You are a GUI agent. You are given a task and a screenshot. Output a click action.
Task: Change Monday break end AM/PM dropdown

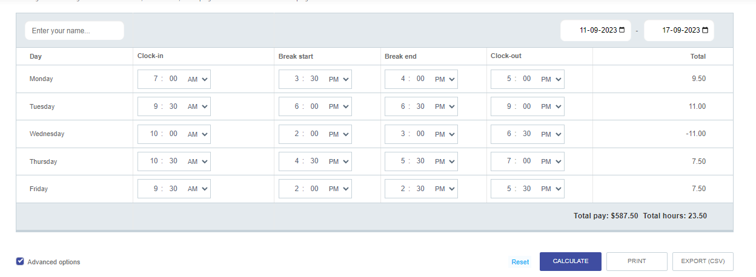tap(445, 79)
